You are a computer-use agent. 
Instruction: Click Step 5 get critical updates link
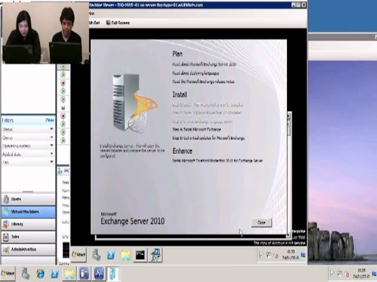[209, 138]
